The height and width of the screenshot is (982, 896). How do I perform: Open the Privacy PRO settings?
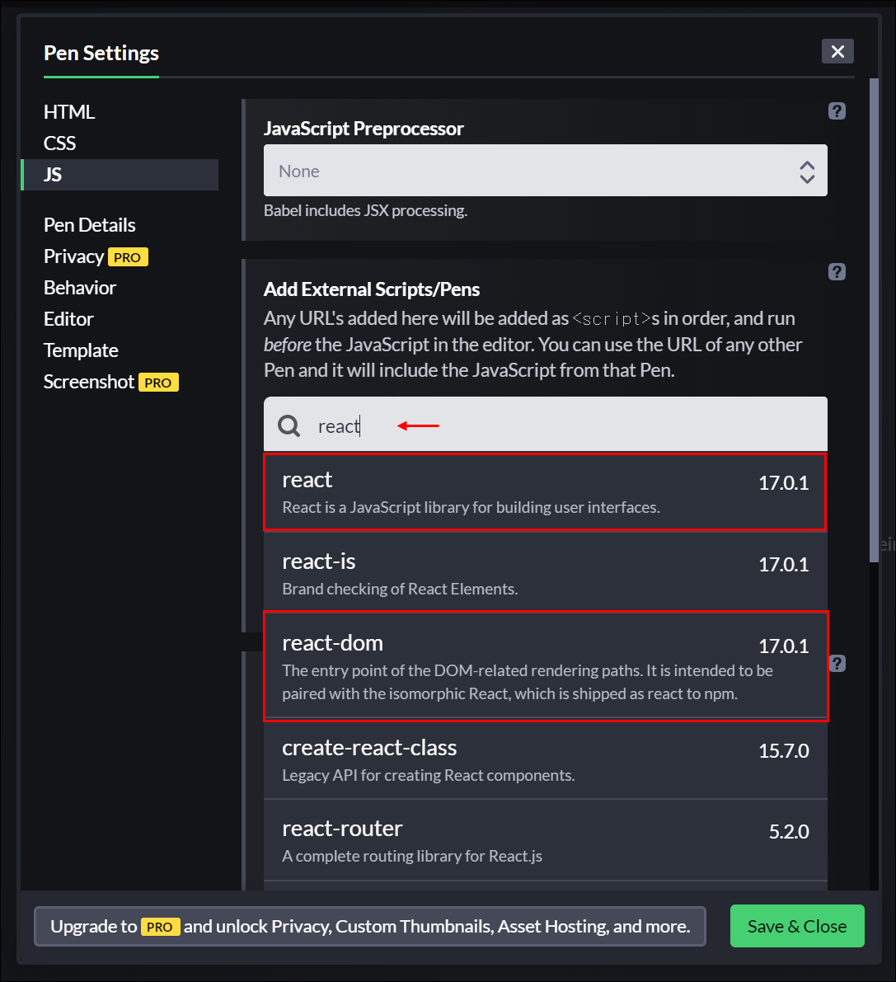point(96,256)
